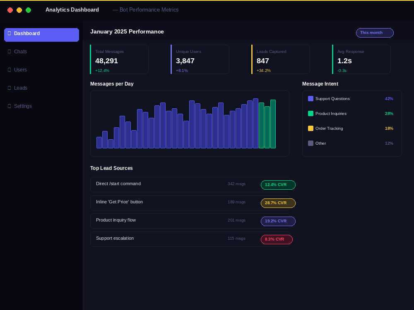Click the Leads sidebar icon

point(9,88)
